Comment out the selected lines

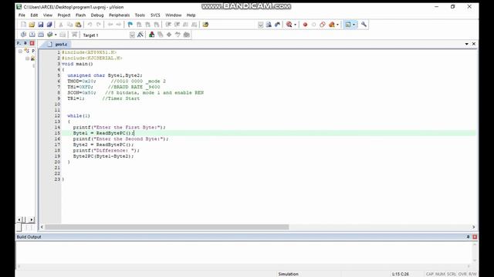pyautogui.click(x=185, y=25)
